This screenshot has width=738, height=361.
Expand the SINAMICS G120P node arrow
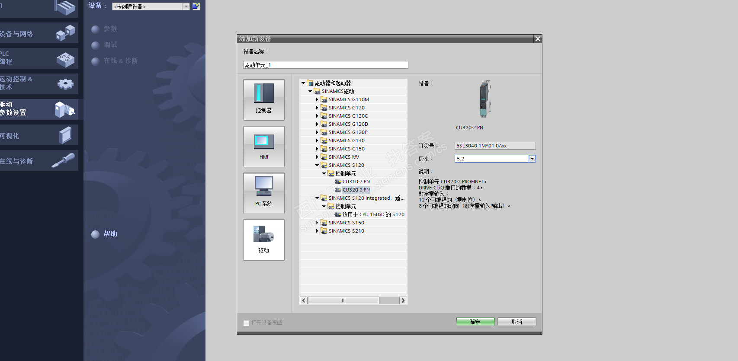click(x=317, y=132)
